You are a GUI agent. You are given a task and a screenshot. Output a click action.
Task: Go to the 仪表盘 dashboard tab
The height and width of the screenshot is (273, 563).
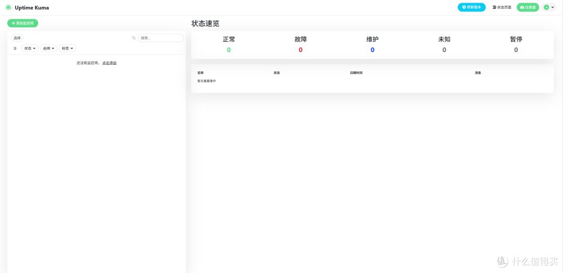pyautogui.click(x=528, y=7)
